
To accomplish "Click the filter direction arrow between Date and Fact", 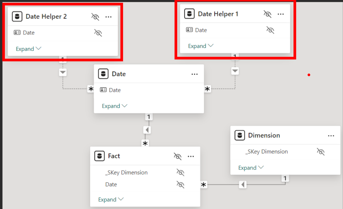I will point(147,130).
